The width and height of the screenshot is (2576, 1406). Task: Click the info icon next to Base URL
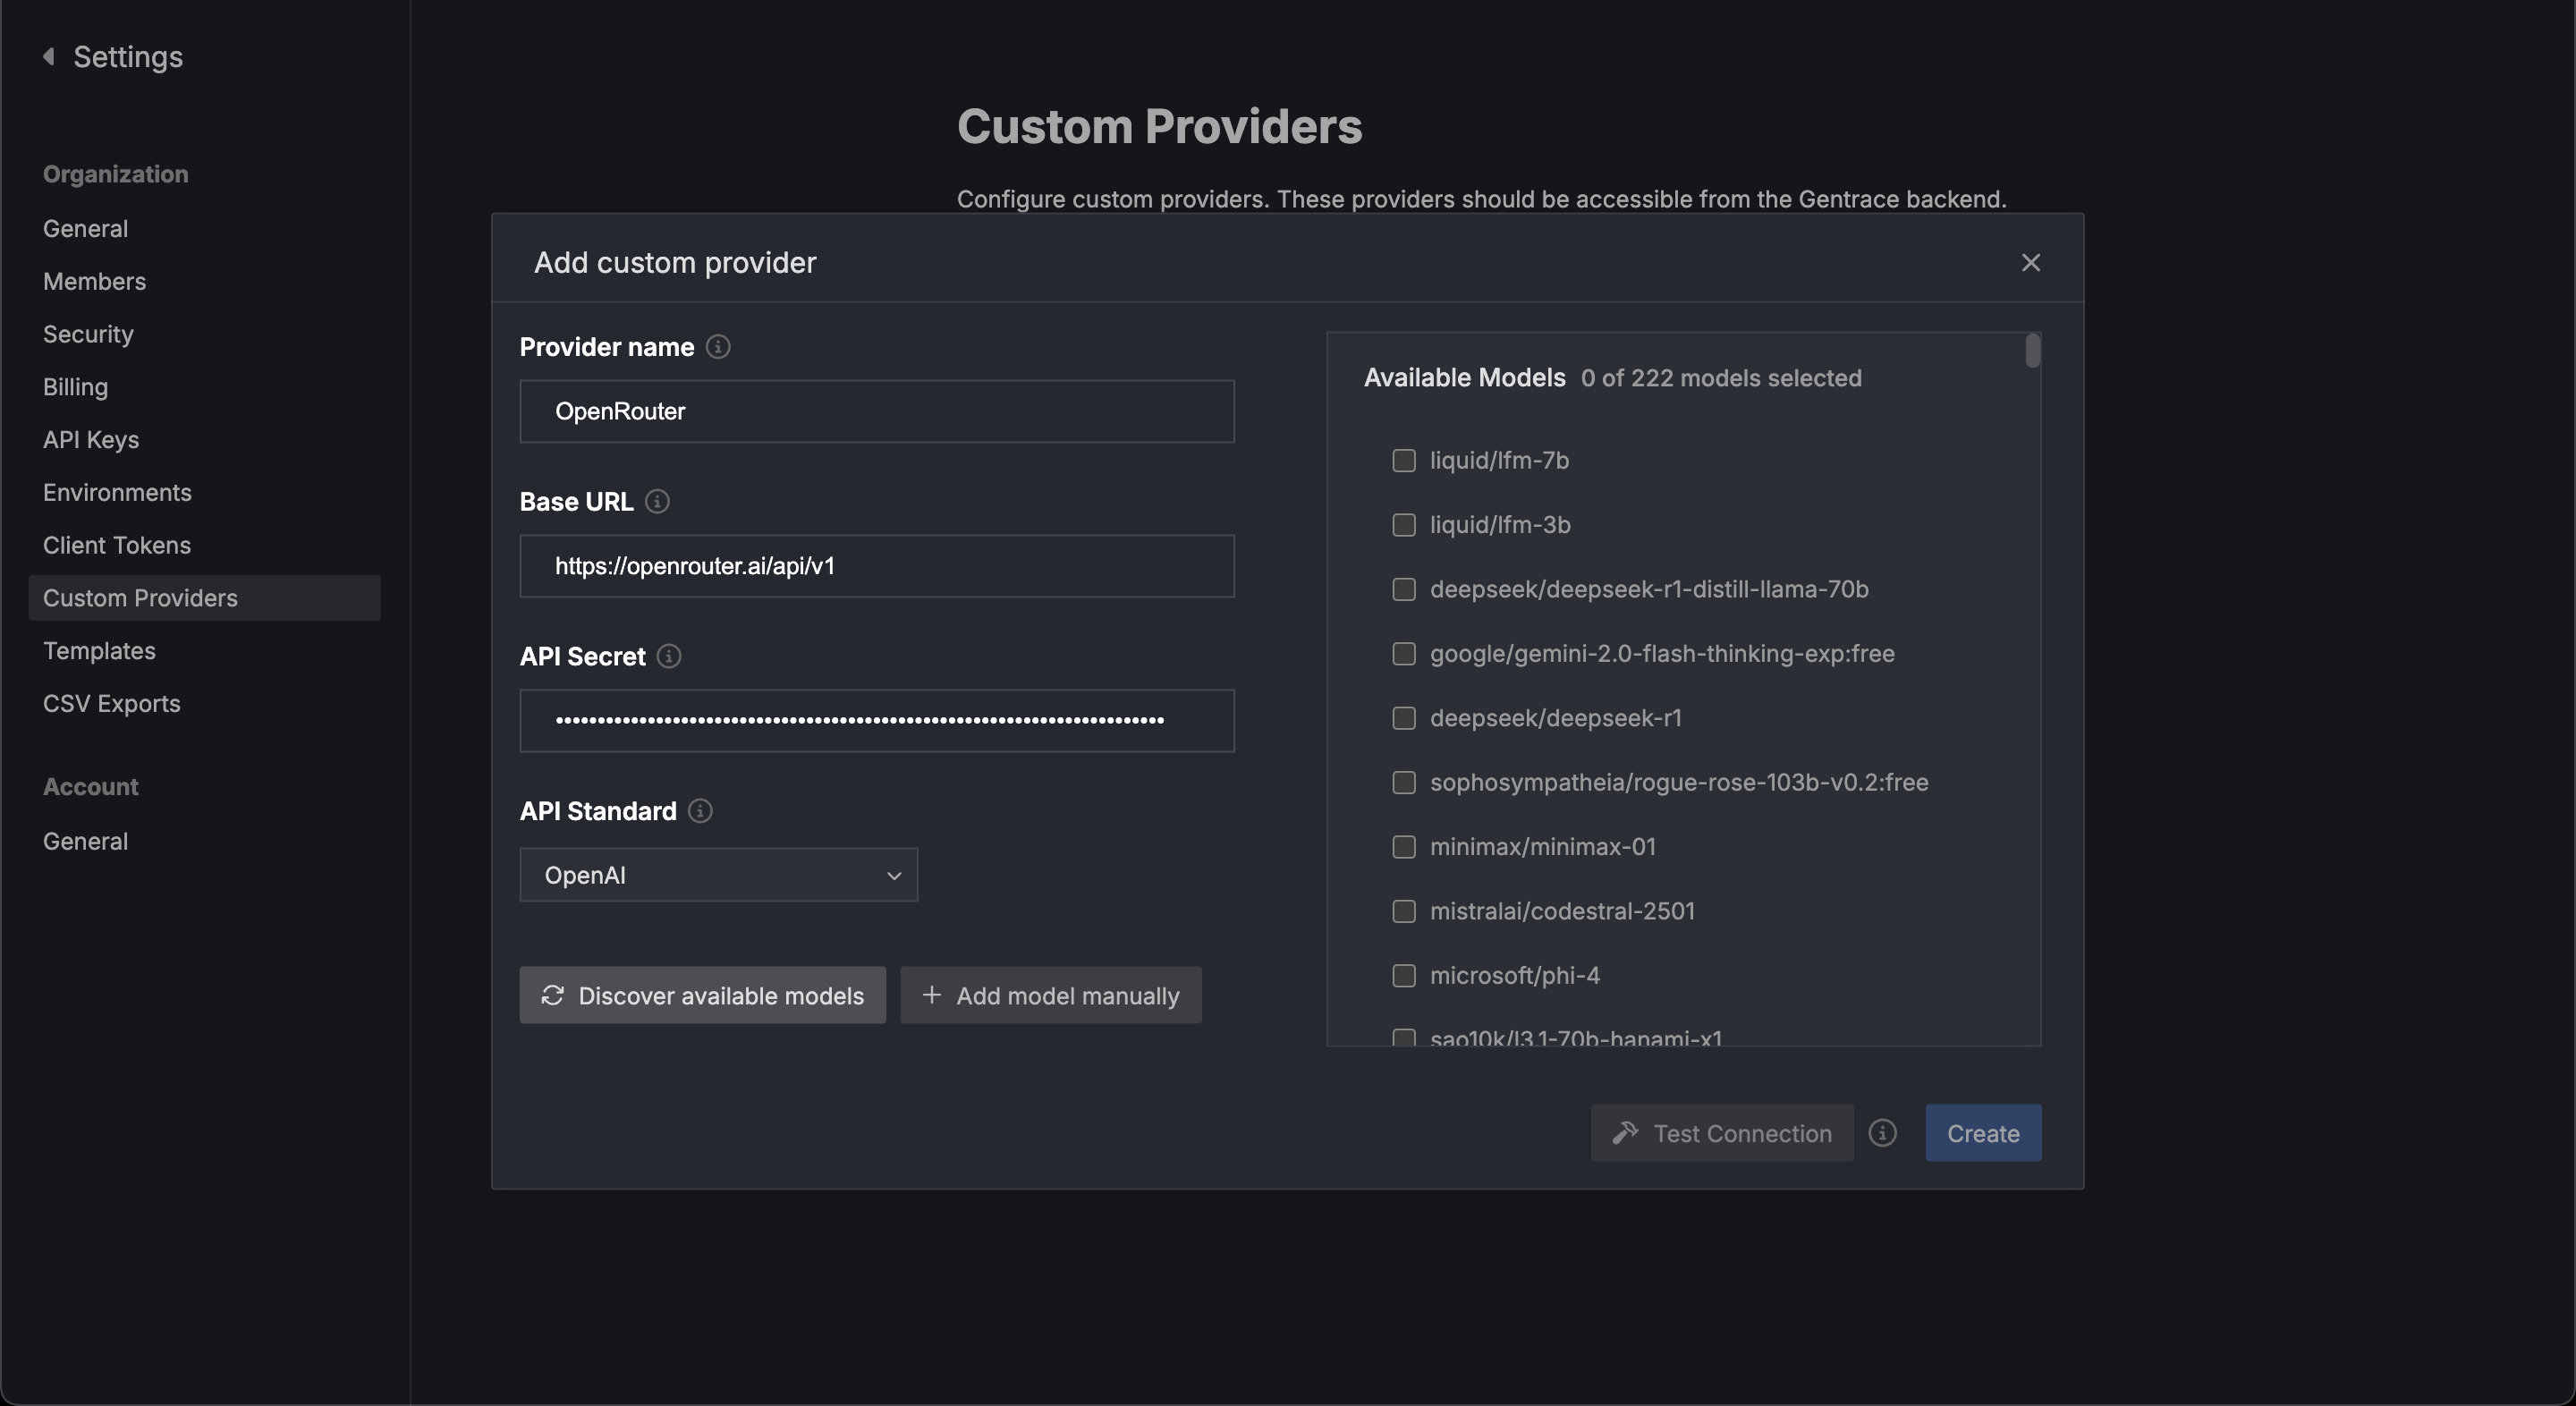pyautogui.click(x=657, y=502)
